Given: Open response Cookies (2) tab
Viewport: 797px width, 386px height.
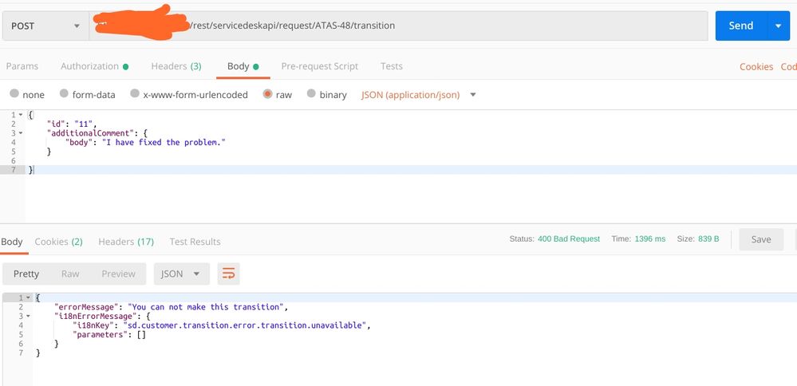Looking at the screenshot, I should pos(58,241).
